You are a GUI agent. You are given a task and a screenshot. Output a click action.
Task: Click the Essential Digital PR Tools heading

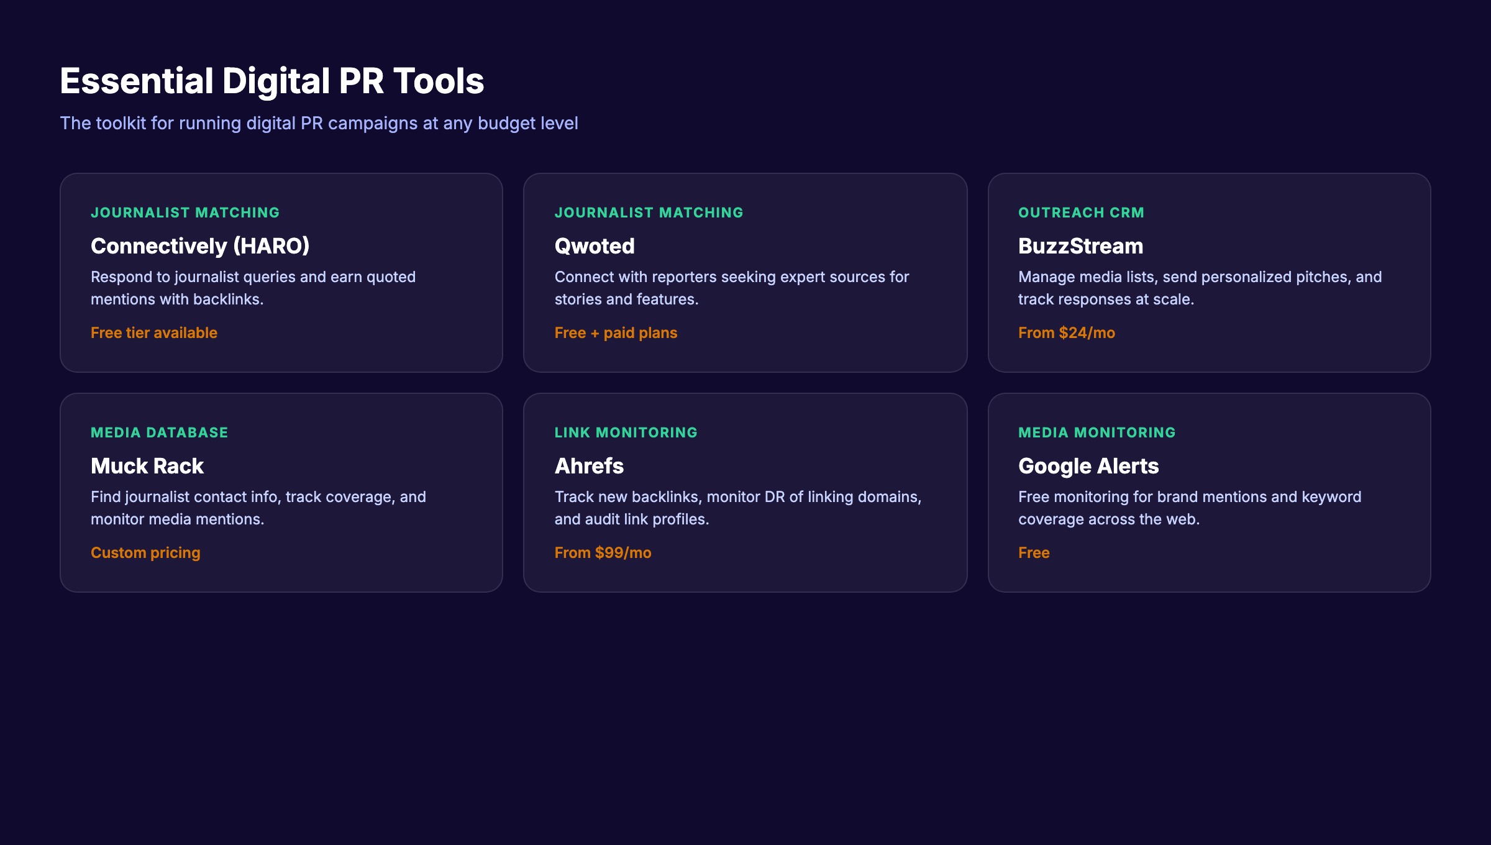(271, 80)
